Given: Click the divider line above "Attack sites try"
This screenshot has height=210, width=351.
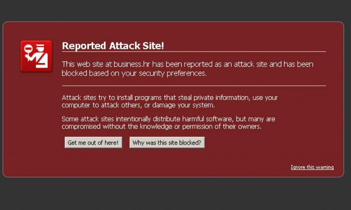Looking at the screenshot, I should click(x=194, y=86).
